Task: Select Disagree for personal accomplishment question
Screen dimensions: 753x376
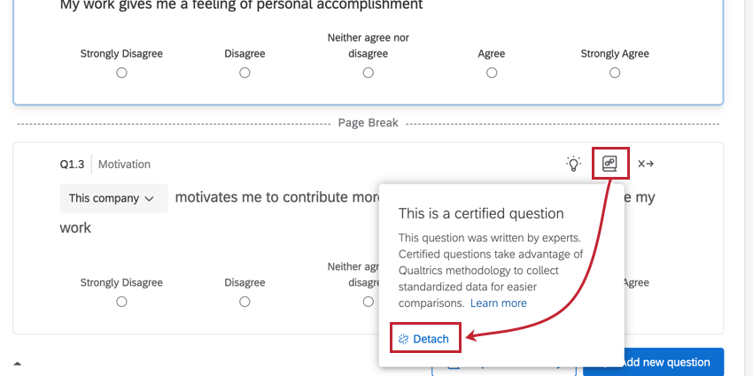Action: 245,73
